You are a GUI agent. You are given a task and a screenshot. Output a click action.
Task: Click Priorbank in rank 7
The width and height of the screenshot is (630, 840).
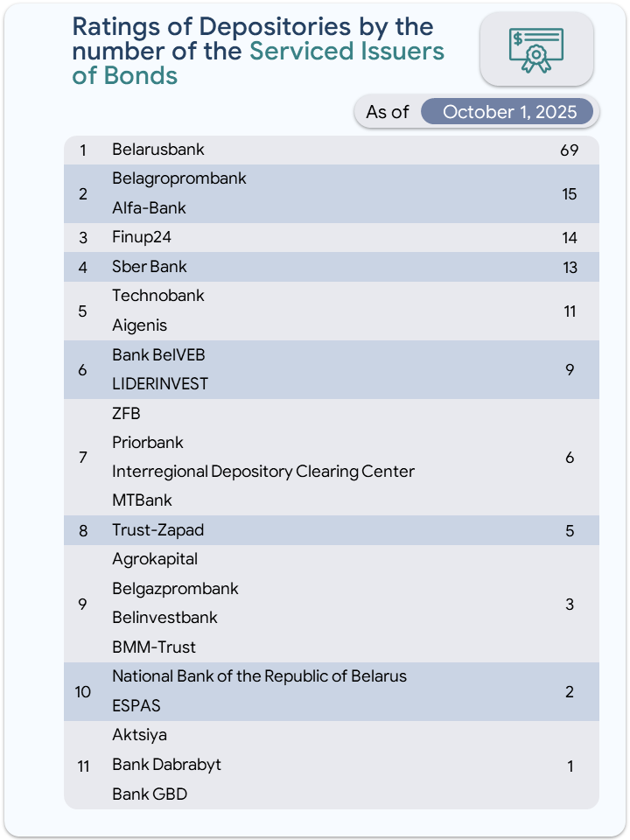(x=148, y=443)
